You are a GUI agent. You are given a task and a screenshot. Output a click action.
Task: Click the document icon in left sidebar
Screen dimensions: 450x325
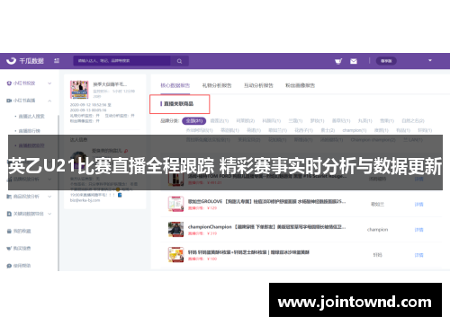click(x=9, y=214)
